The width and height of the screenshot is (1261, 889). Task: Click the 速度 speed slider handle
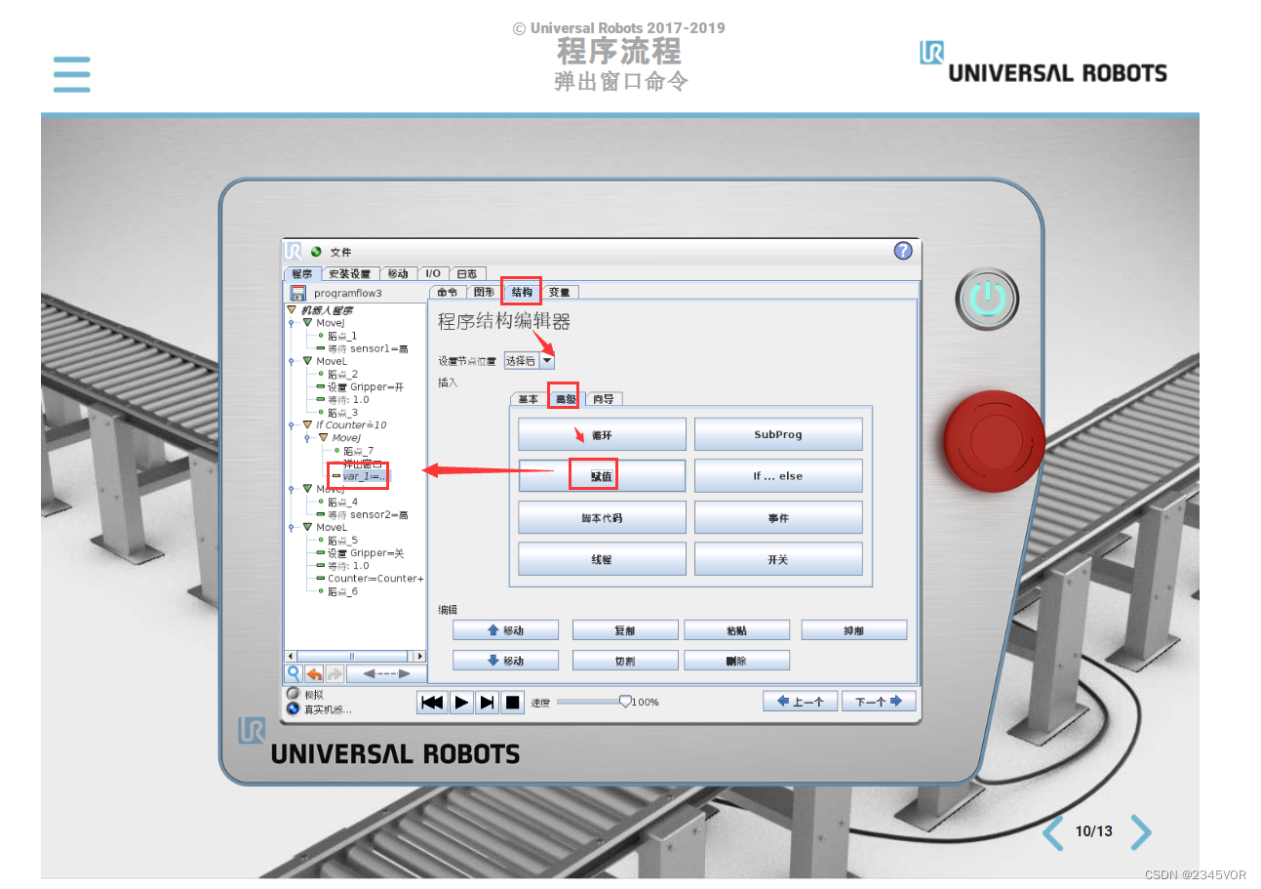tap(626, 701)
